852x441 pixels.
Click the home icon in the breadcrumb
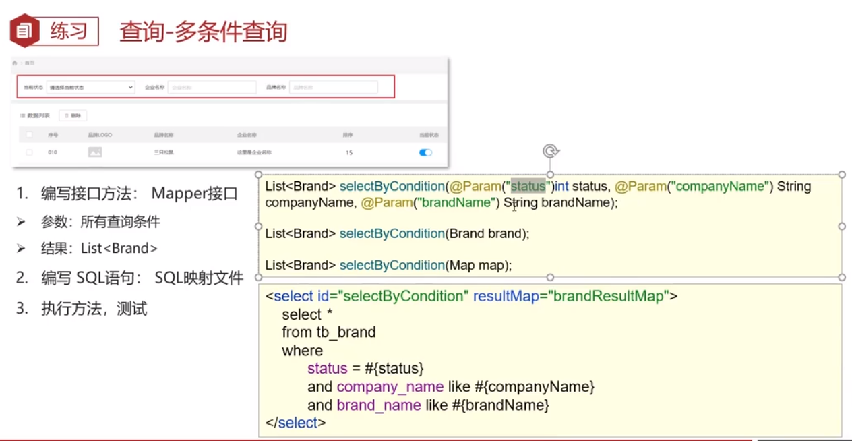16,63
